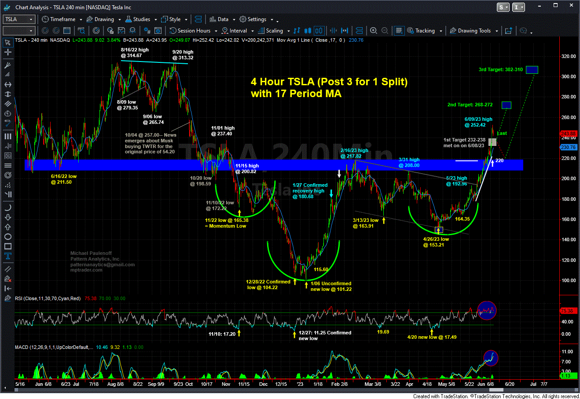The width and height of the screenshot is (580, 399).
Task: Click the chart comment bubble icon
Action: 524,31
